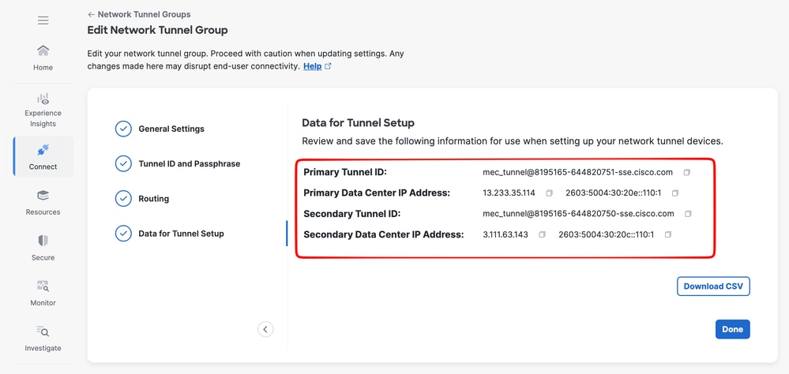The width and height of the screenshot is (789, 374).
Task: Go to the General Settings step
Action: click(171, 129)
